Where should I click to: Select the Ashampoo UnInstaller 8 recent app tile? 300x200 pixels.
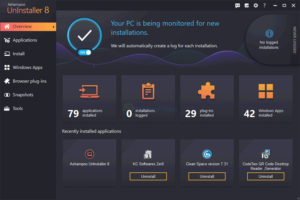pyautogui.click(x=89, y=163)
